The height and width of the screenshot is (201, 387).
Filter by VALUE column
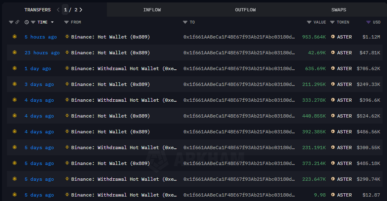(309, 22)
